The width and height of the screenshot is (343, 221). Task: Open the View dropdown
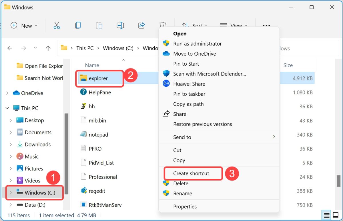click(234, 25)
